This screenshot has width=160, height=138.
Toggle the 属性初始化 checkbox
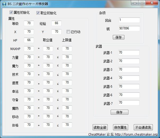(11, 12)
